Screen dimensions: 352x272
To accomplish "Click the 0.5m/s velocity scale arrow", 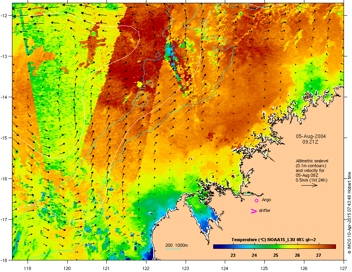I will click(309, 185).
